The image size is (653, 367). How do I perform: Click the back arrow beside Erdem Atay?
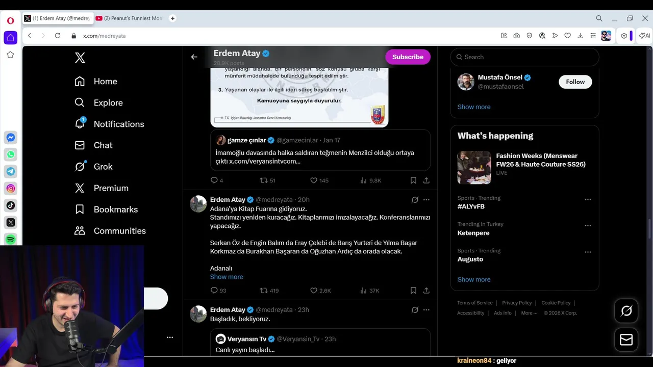point(194,57)
